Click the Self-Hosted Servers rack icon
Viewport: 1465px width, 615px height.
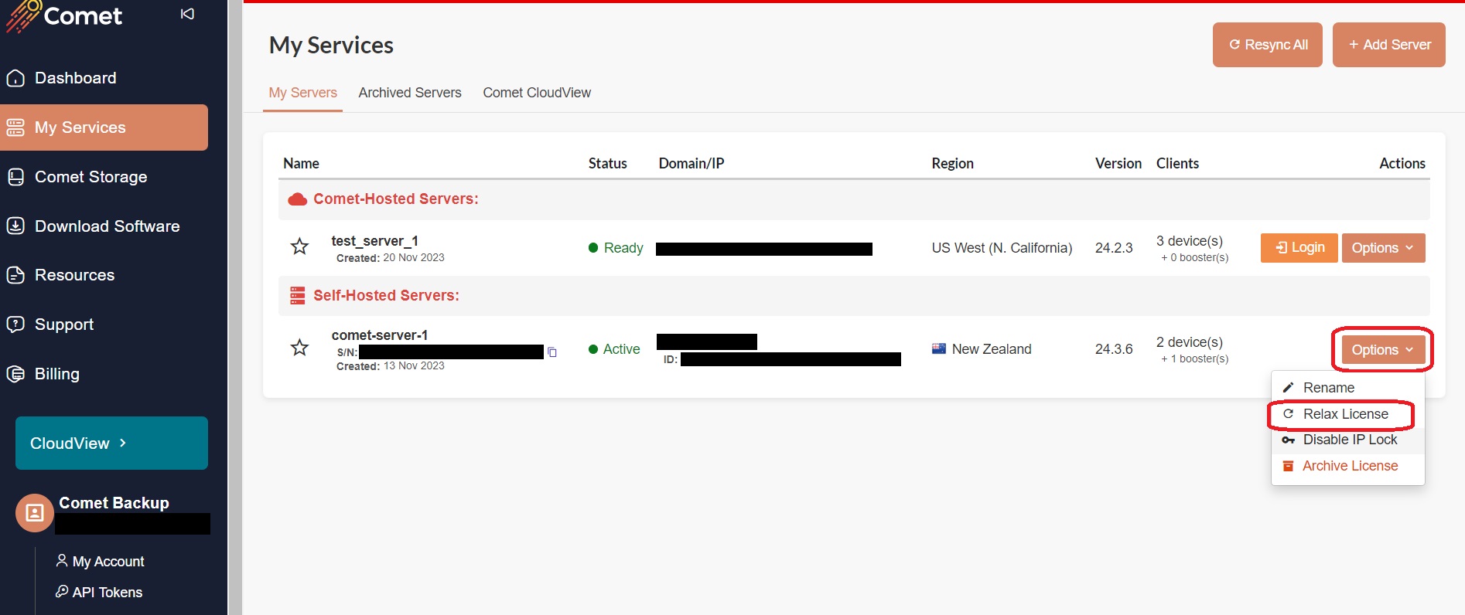pyautogui.click(x=297, y=296)
